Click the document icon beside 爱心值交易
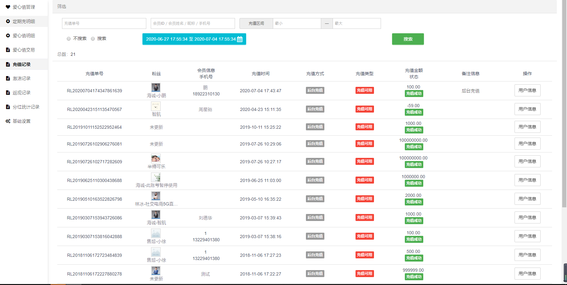This screenshot has width=567, height=285. [x=8, y=50]
